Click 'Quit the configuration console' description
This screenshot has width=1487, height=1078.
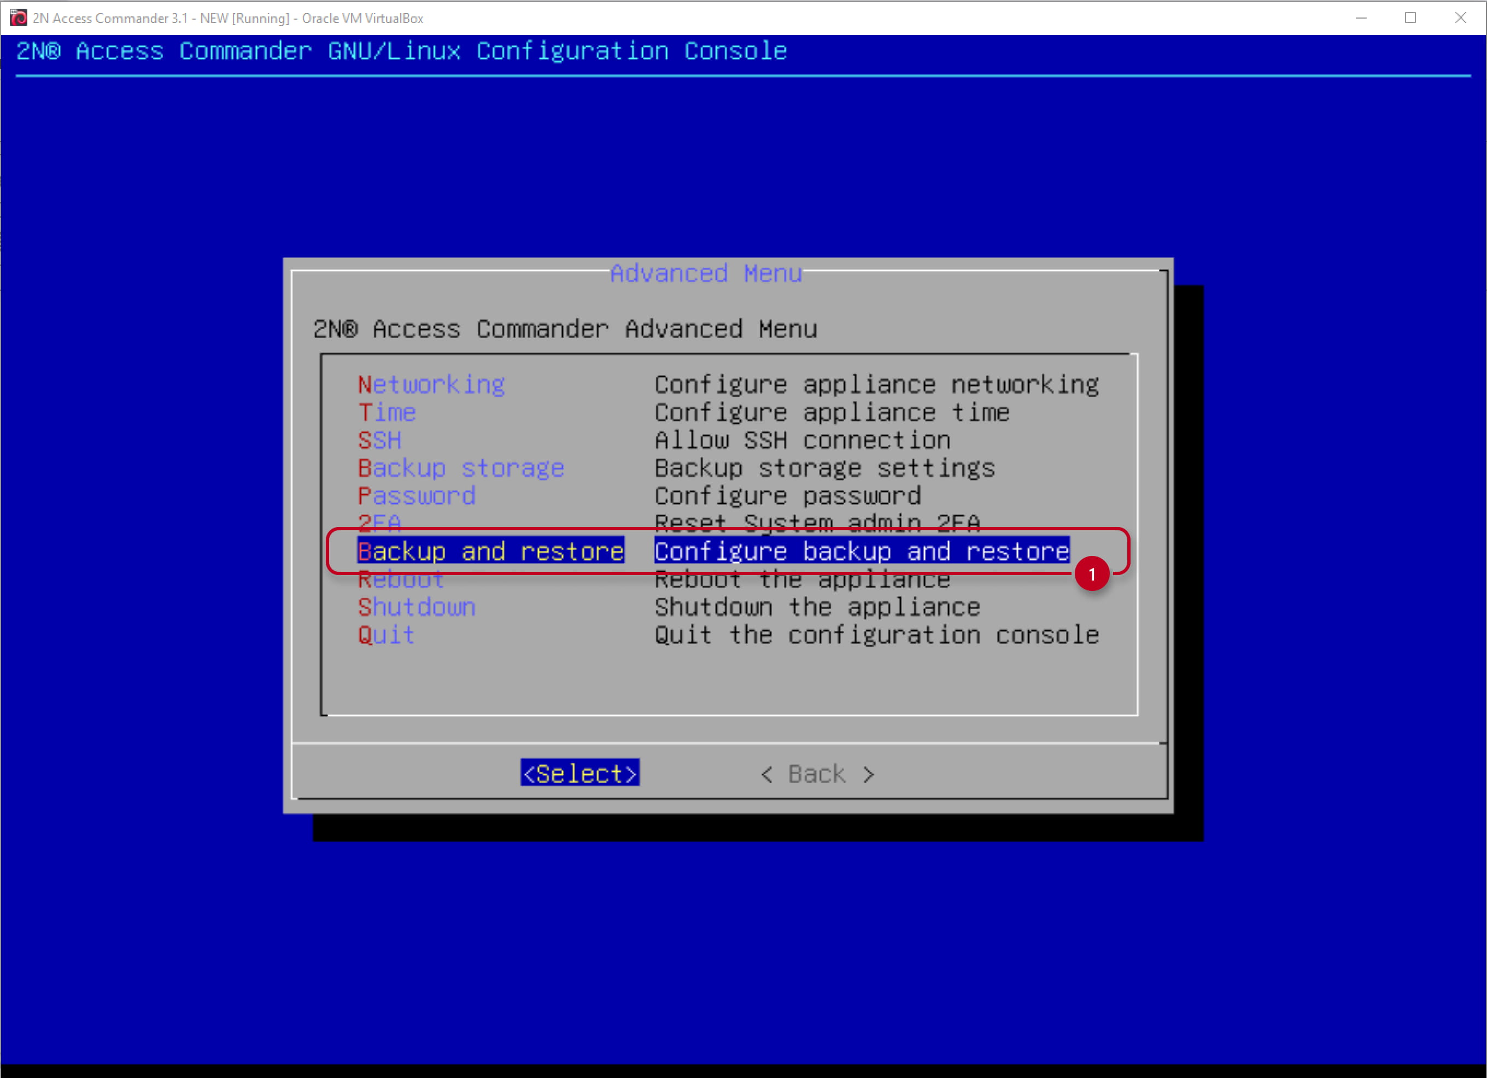coord(876,635)
